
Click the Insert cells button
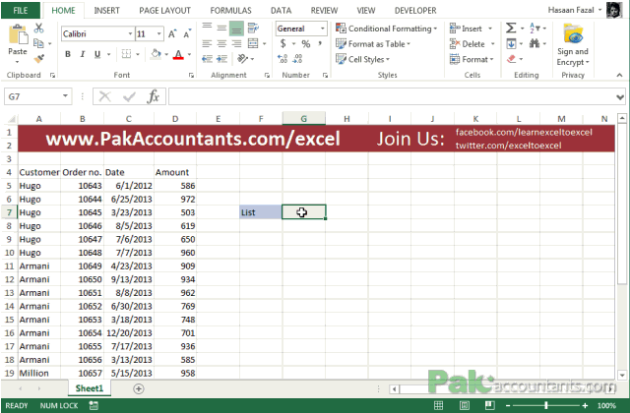pos(471,29)
